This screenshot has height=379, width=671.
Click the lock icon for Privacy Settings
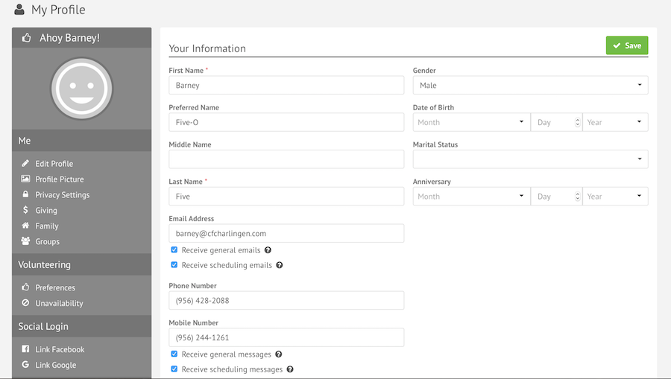click(x=25, y=194)
